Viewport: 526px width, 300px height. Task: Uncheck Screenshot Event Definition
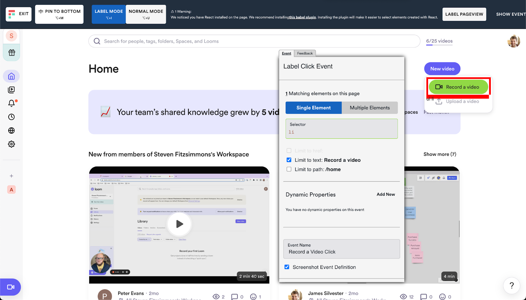pyautogui.click(x=287, y=267)
